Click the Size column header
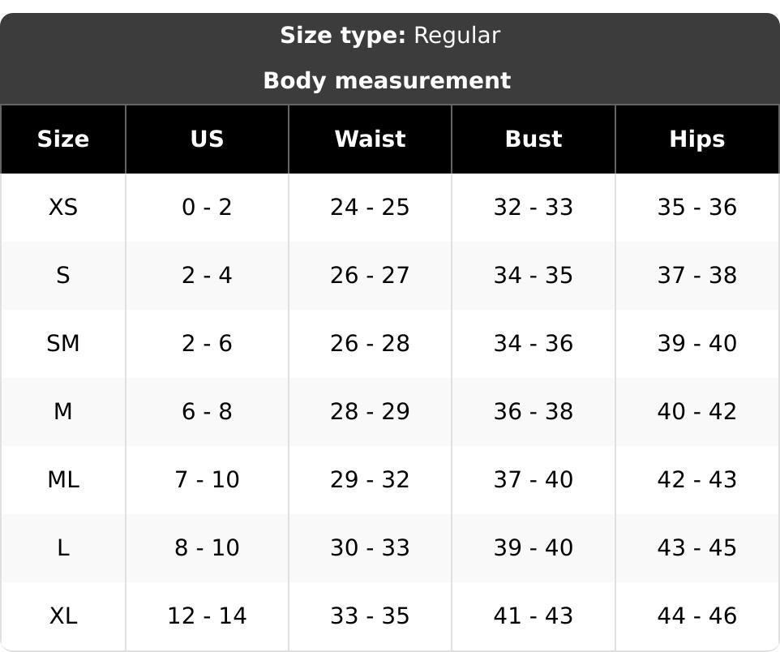Screen dimensions: 780x652 63,139
